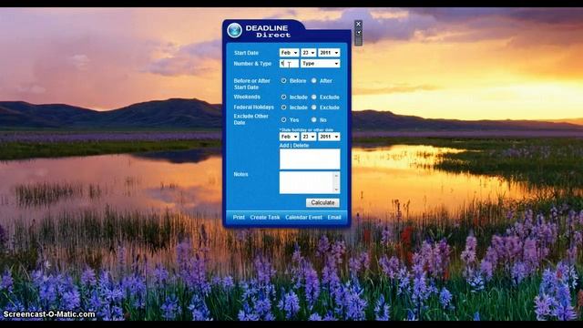Click Email in the bottom bar

[334, 217]
